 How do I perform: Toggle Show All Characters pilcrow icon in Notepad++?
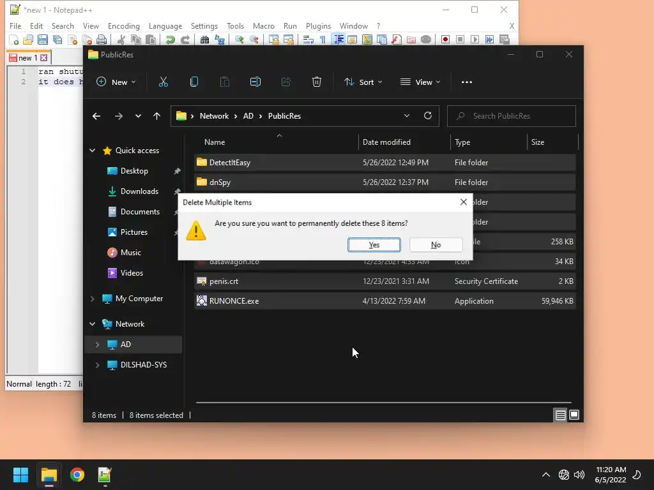click(323, 40)
